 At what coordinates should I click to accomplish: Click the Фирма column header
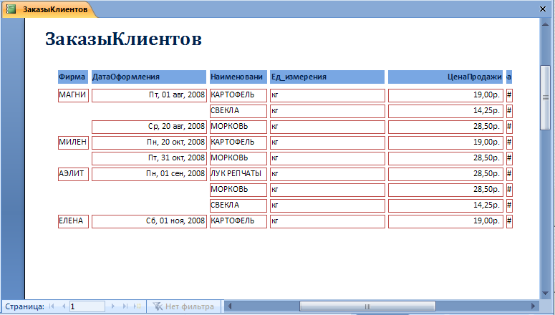click(72, 77)
